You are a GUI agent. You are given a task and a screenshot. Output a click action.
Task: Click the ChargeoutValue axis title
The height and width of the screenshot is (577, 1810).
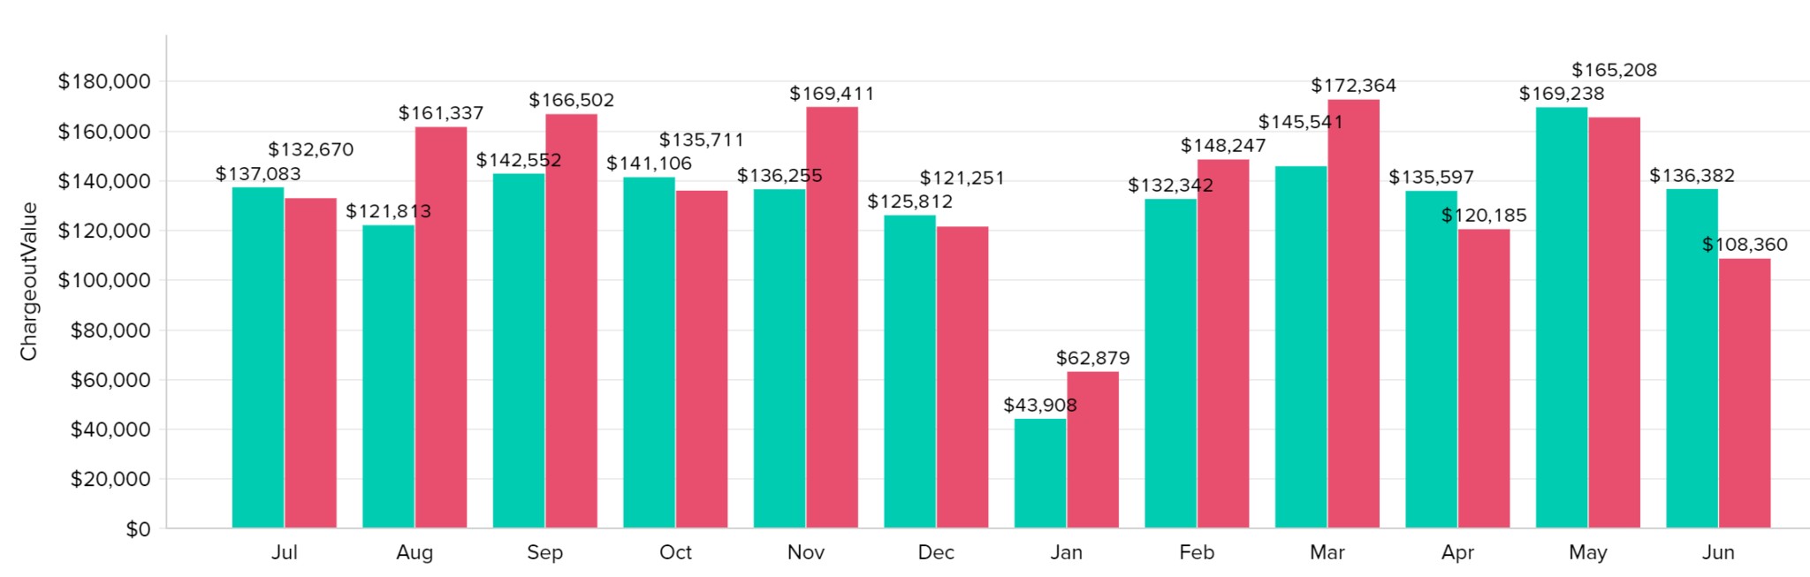[x=29, y=282]
